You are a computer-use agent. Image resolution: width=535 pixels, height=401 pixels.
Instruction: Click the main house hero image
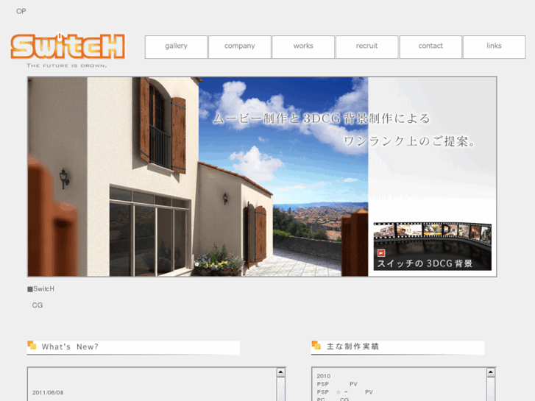click(x=198, y=177)
